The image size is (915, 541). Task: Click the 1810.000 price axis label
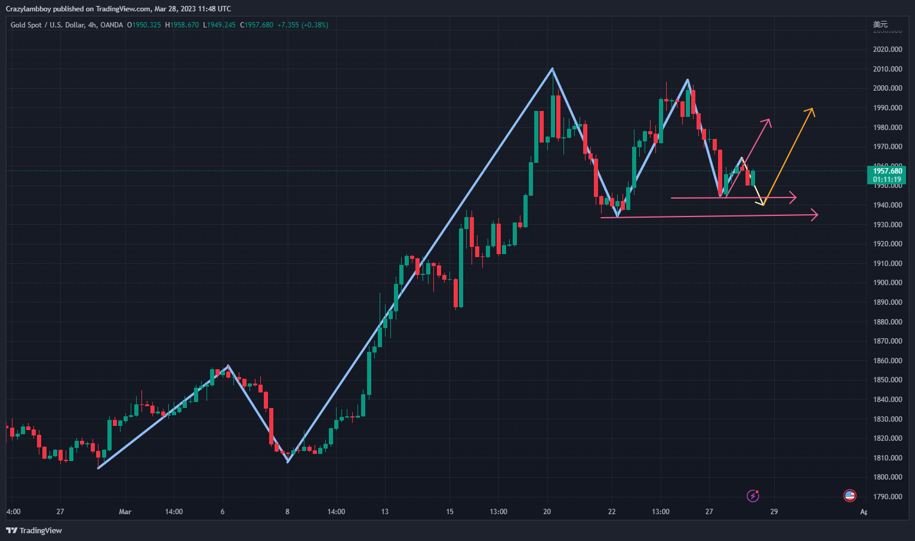pyautogui.click(x=888, y=458)
